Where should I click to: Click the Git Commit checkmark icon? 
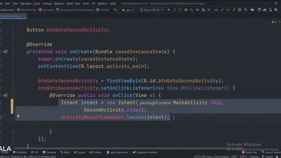(x=228, y=10)
